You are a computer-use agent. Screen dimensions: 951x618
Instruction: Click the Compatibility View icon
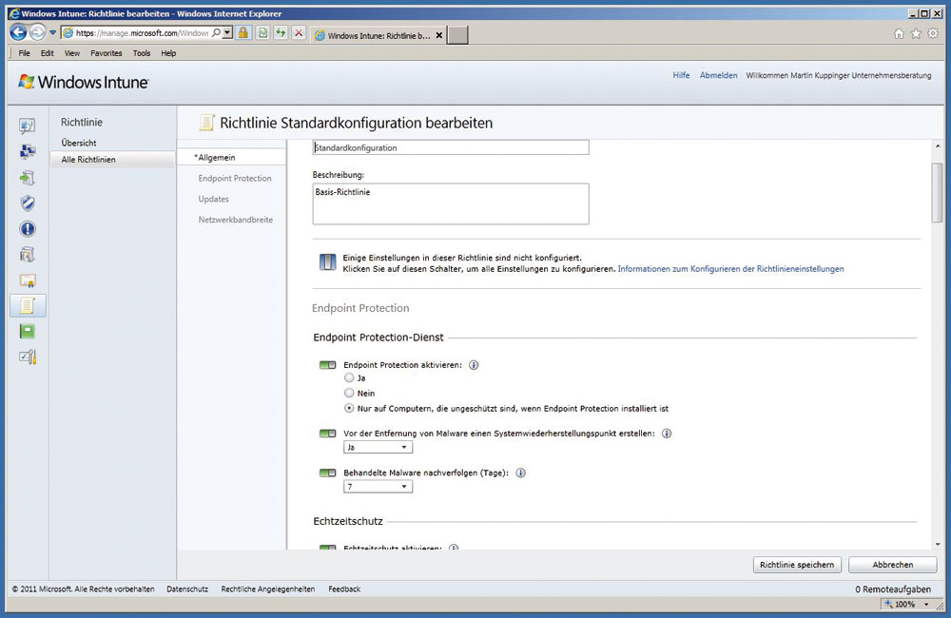tap(262, 32)
